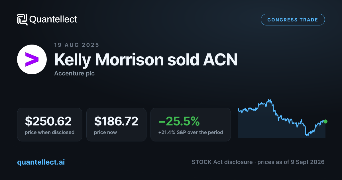This screenshot has width=342, height=180.
Task: Click the −25.5% performance card
Action: [191, 124]
